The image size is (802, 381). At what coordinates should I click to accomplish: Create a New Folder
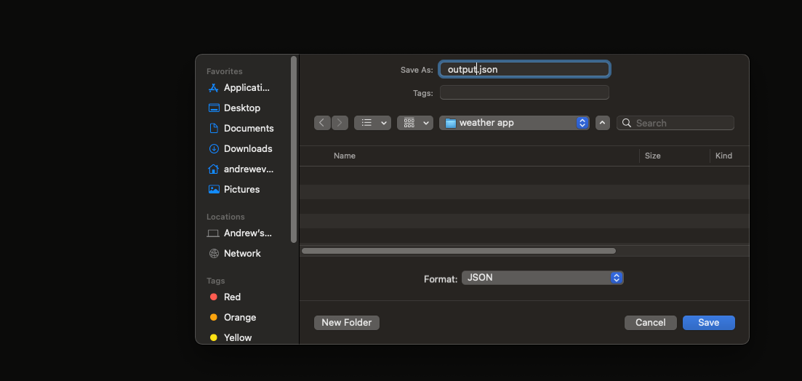(346, 322)
